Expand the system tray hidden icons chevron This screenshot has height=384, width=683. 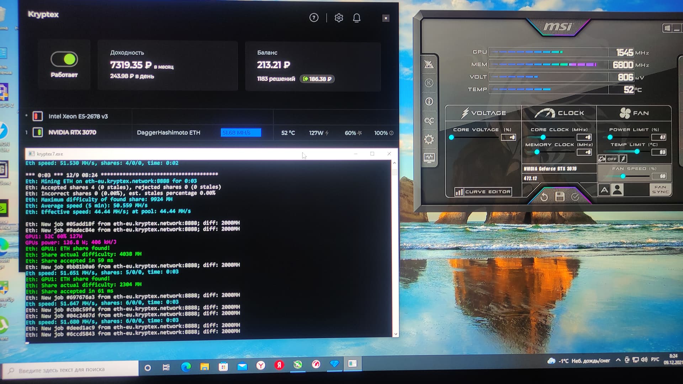click(x=618, y=360)
